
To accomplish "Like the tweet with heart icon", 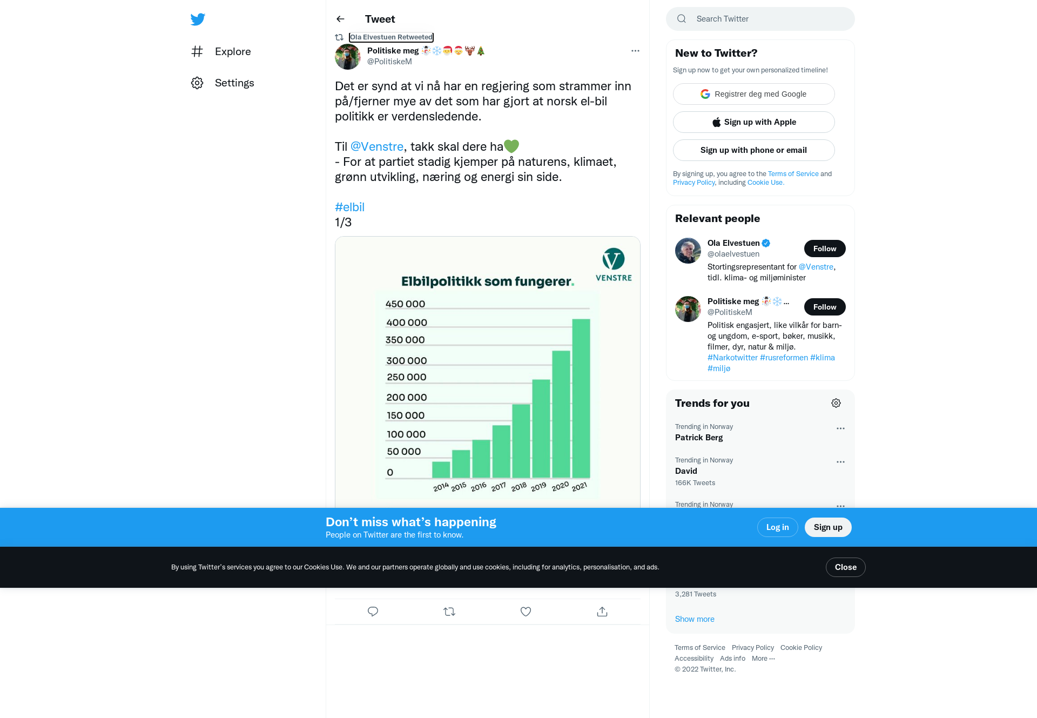I will click(x=526, y=612).
